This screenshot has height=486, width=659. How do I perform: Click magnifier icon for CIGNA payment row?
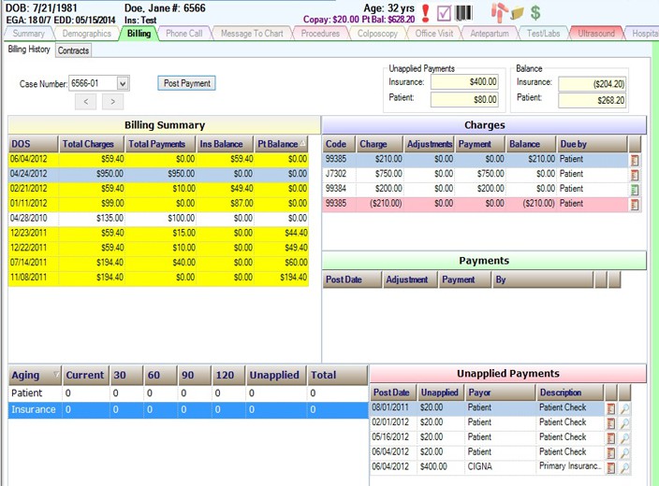(625, 467)
